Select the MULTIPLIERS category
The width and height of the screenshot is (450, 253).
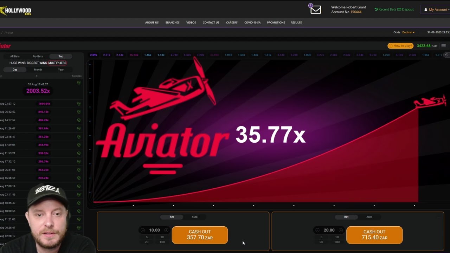57,63
